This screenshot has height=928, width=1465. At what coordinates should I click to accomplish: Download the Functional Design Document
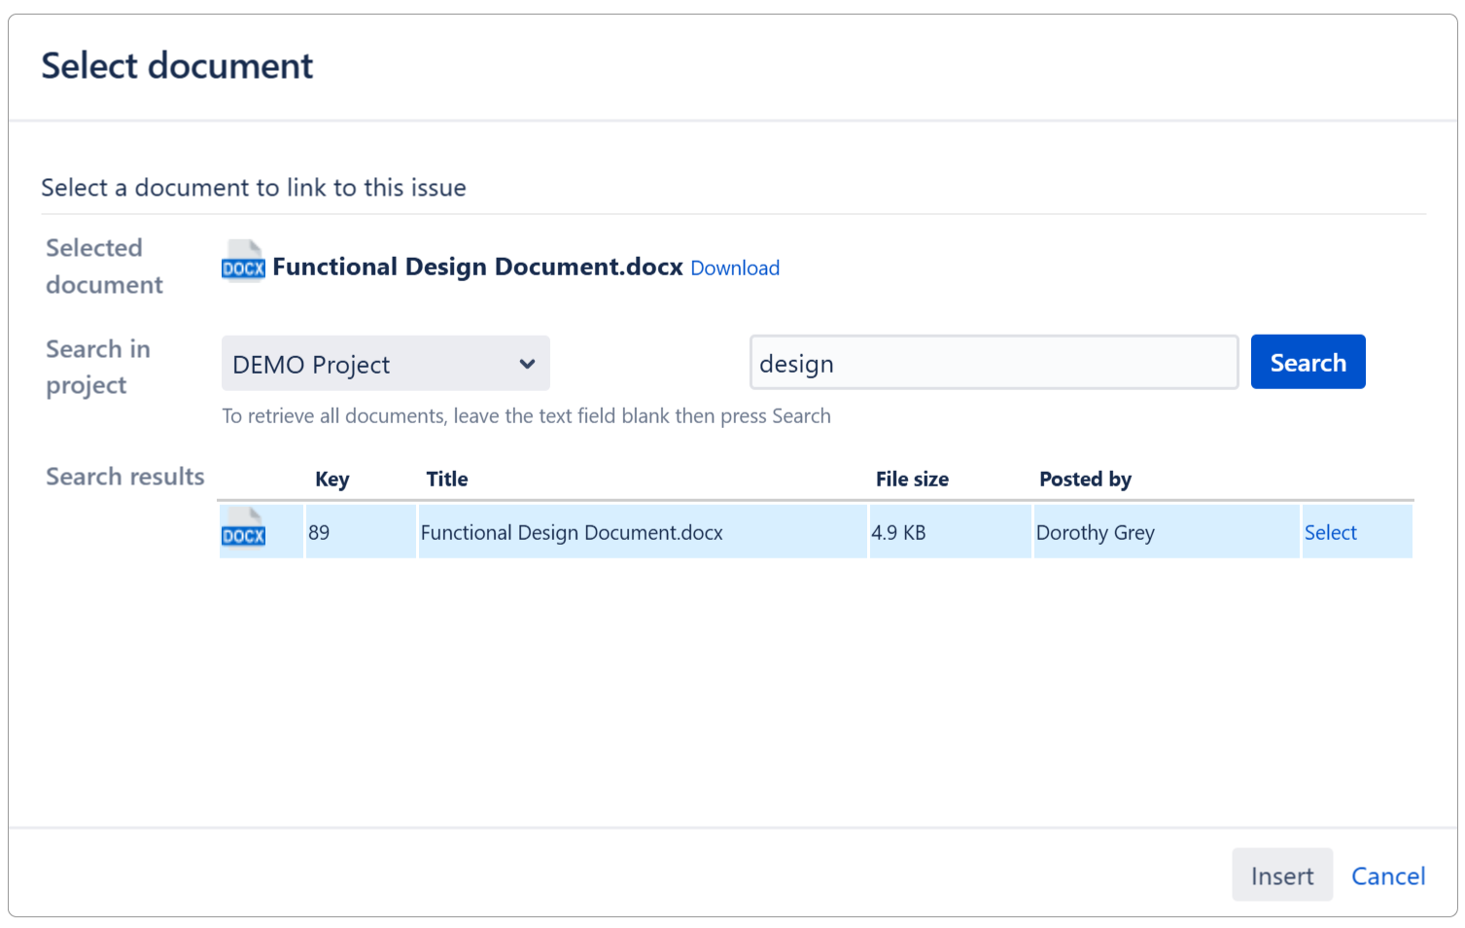click(x=734, y=268)
